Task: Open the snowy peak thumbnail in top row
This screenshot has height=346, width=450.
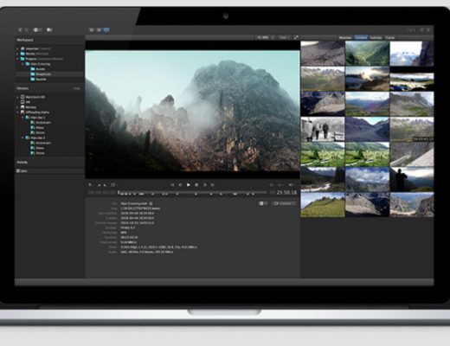Action: (412, 54)
